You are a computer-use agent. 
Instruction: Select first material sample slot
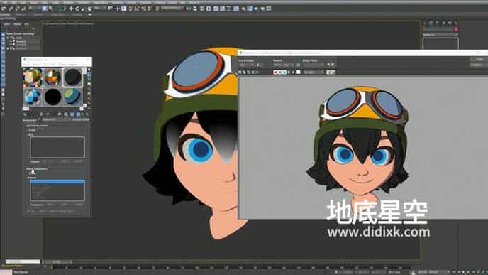(x=33, y=77)
